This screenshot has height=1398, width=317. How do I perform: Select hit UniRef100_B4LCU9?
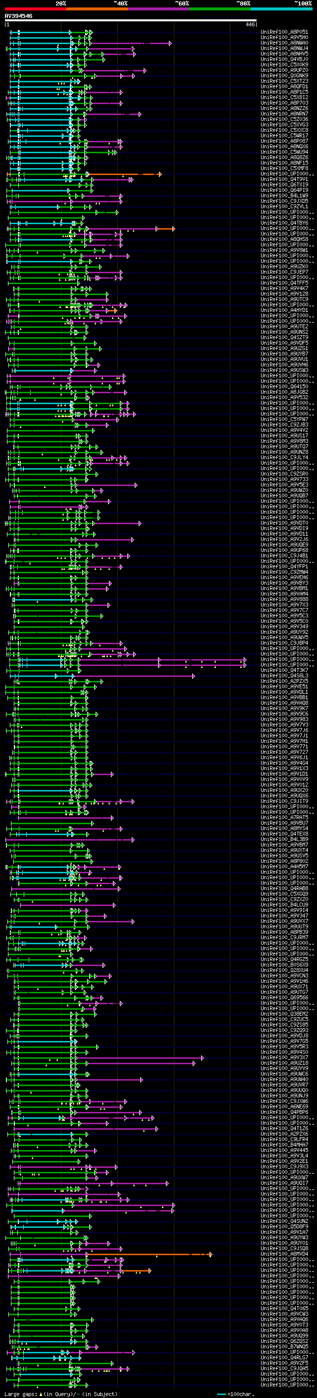[284, 905]
